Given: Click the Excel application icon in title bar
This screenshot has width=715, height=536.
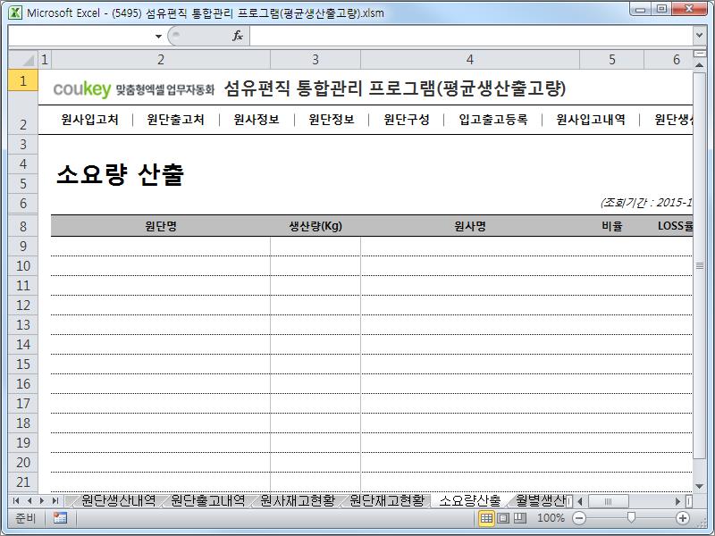Looking at the screenshot, I should pos(15,13).
